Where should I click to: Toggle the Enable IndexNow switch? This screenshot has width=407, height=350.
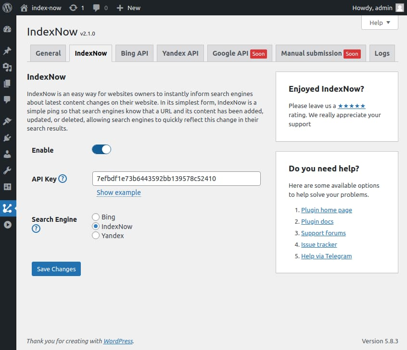coord(102,149)
